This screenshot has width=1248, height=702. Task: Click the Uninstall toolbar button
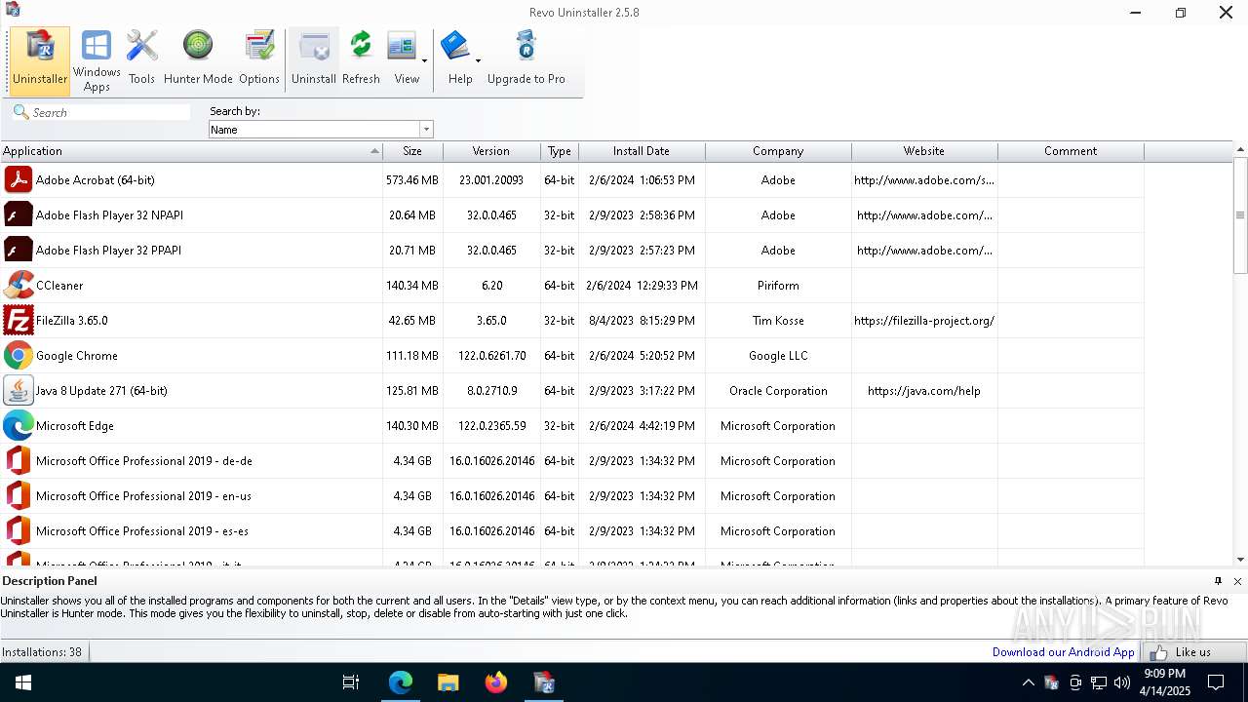(314, 59)
